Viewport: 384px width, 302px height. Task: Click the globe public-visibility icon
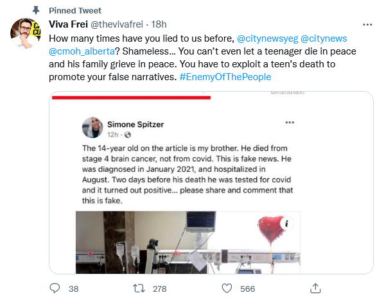[x=128, y=135]
